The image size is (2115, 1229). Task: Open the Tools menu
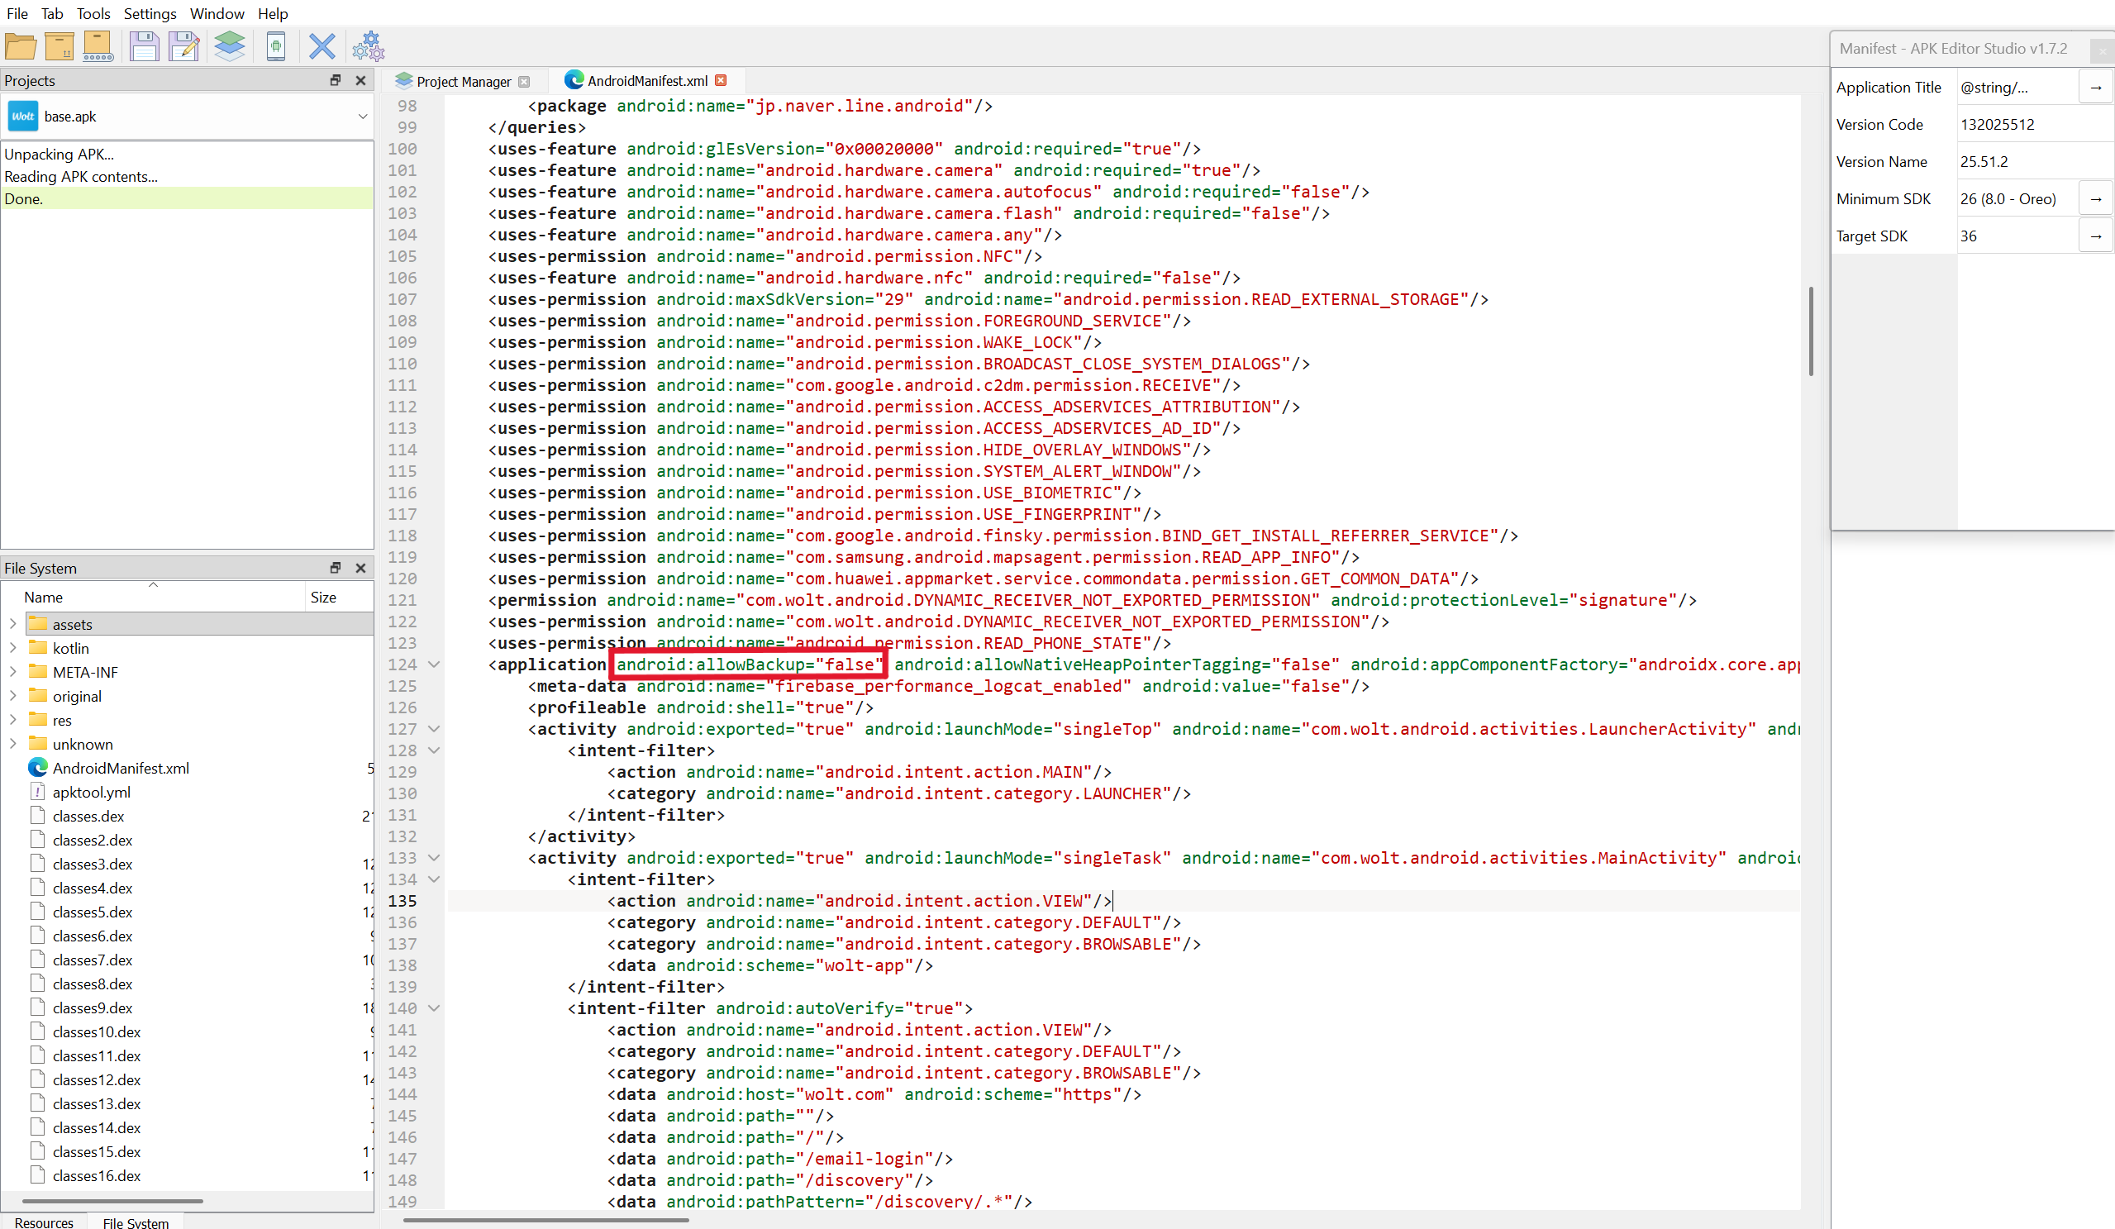click(x=93, y=13)
